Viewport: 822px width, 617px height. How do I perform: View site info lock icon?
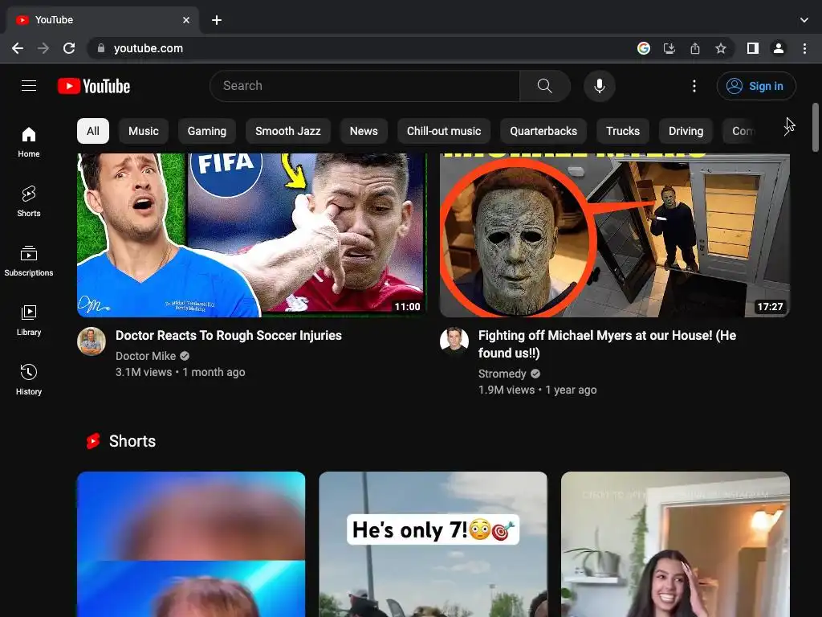[x=101, y=48]
